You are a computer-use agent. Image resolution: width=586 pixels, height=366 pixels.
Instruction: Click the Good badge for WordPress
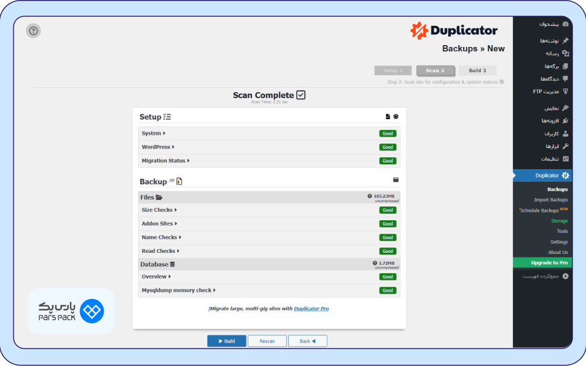click(x=388, y=147)
